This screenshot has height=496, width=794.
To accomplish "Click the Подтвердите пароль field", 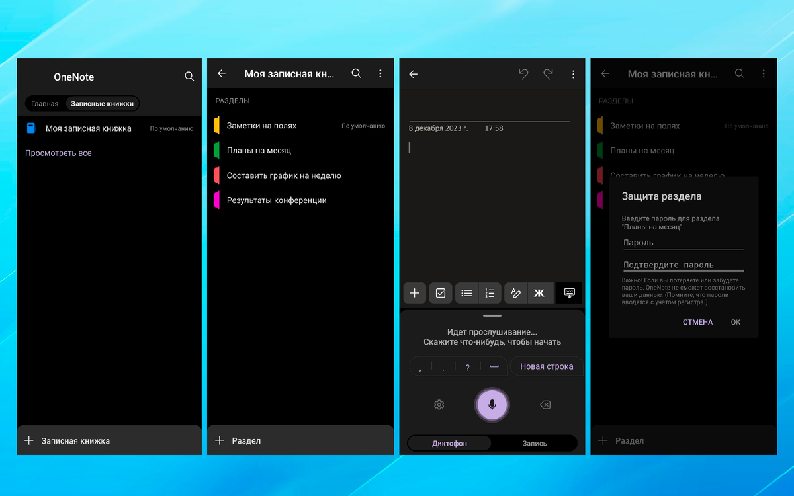I will [684, 265].
